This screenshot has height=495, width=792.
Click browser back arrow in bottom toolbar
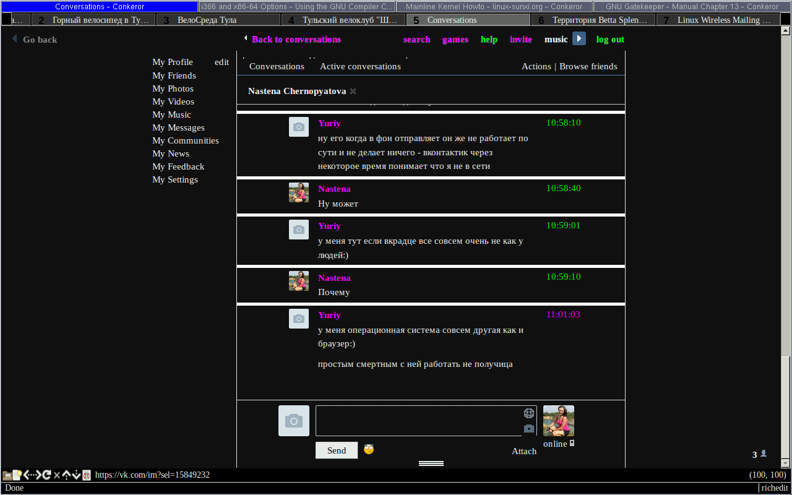click(27, 475)
